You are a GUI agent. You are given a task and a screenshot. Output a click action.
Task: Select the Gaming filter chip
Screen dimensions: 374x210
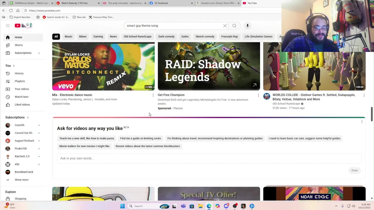(98, 36)
